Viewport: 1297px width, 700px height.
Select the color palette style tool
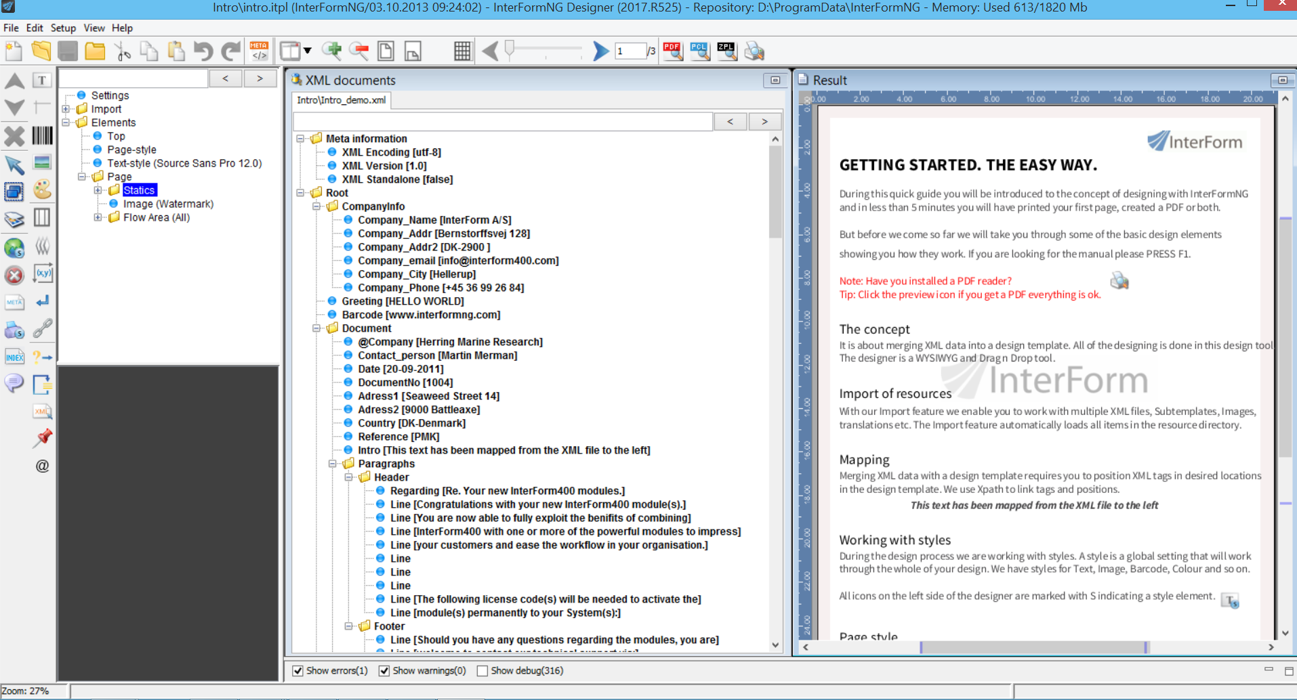42,190
